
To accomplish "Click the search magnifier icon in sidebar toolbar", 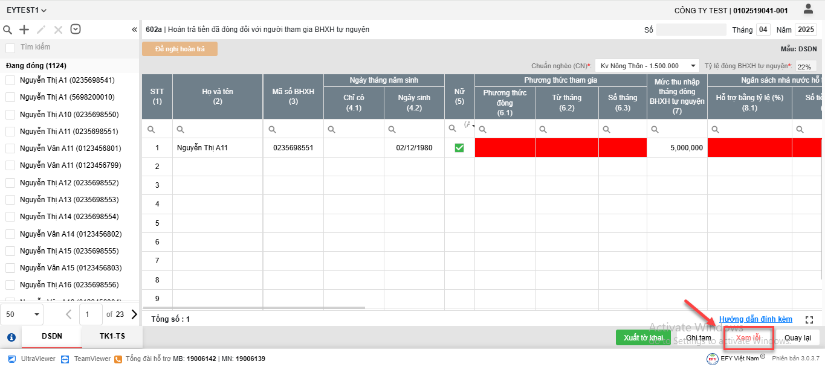I will point(8,30).
